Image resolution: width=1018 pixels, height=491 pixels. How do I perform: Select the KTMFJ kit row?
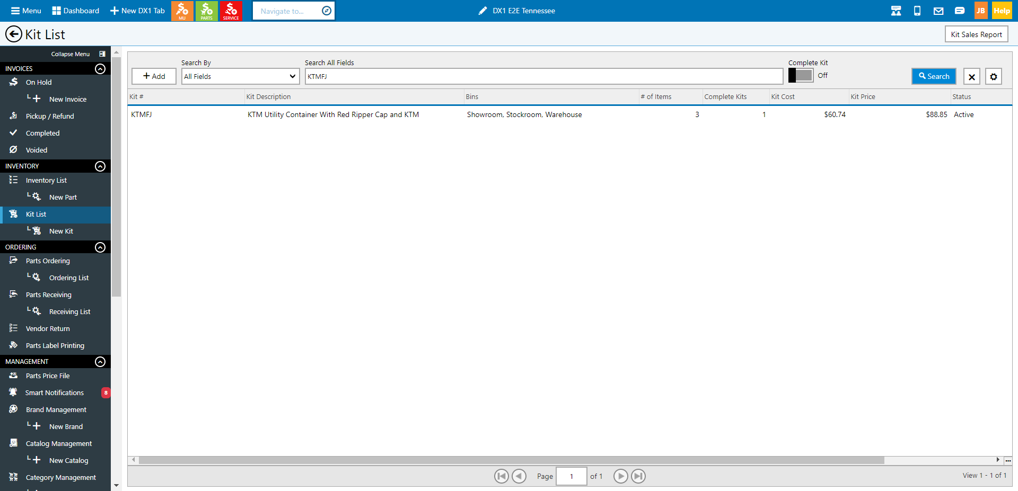click(569, 114)
